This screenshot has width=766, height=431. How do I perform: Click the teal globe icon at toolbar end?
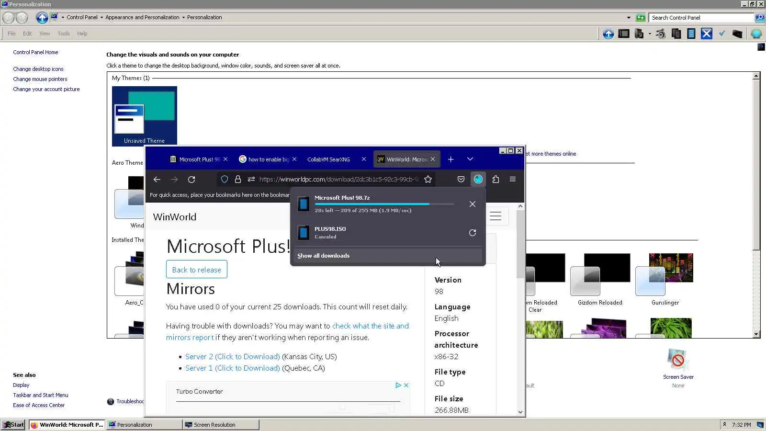tap(756, 34)
